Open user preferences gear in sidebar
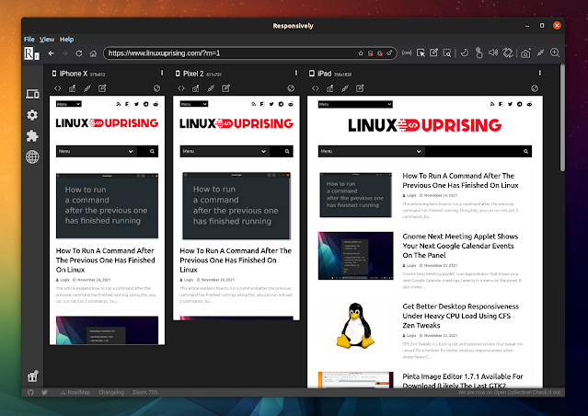588x416 pixels. [32, 115]
